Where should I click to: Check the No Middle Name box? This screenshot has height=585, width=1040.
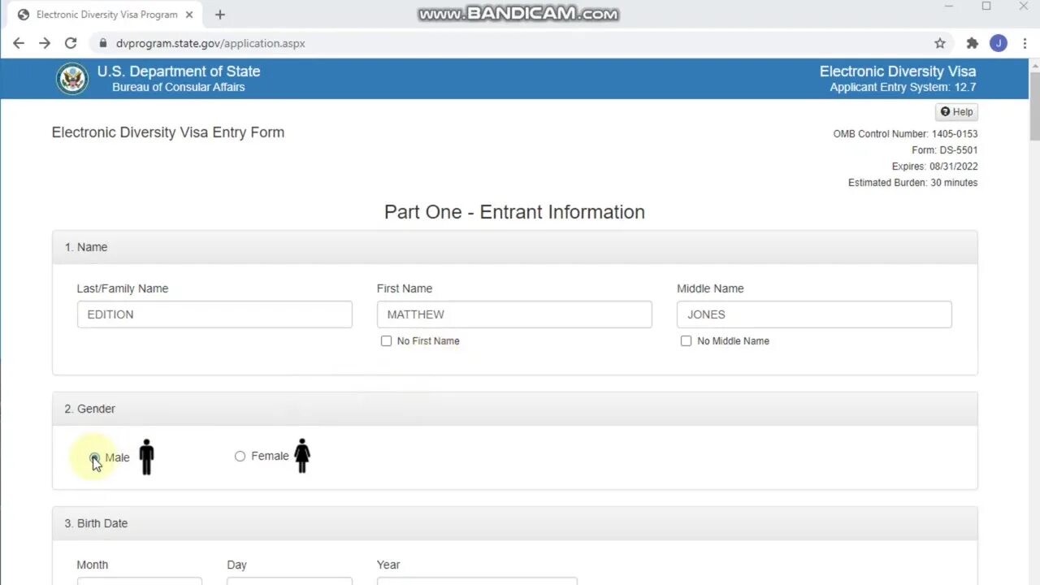click(x=686, y=340)
